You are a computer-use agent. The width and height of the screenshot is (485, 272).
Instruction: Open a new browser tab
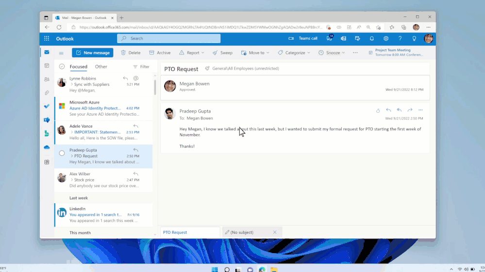[x=121, y=18]
